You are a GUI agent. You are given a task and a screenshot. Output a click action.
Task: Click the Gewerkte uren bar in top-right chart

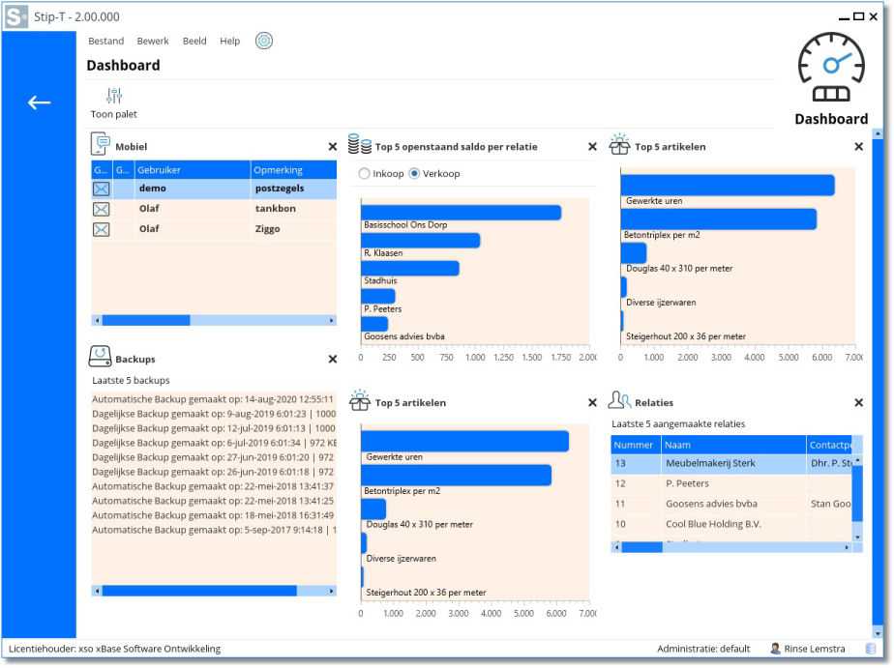coord(727,185)
